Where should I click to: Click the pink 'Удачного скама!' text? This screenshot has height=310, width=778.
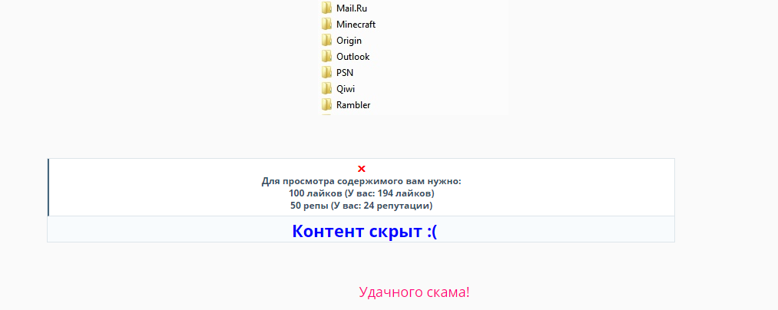coord(414,292)
